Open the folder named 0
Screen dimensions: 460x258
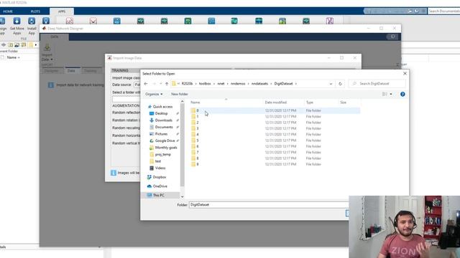tap(275, 110)
